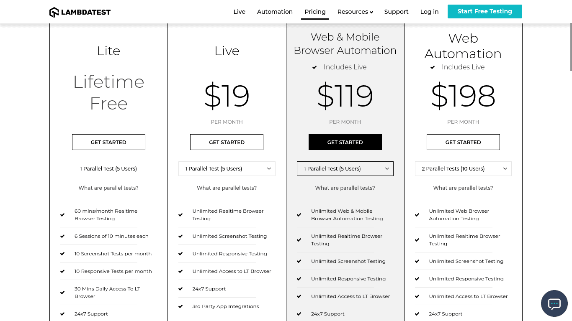The width and height of the screenshot is (572, 321).
Task: Go to the Pricing tab
Action: pyautogui.click(x=315, y=12)
